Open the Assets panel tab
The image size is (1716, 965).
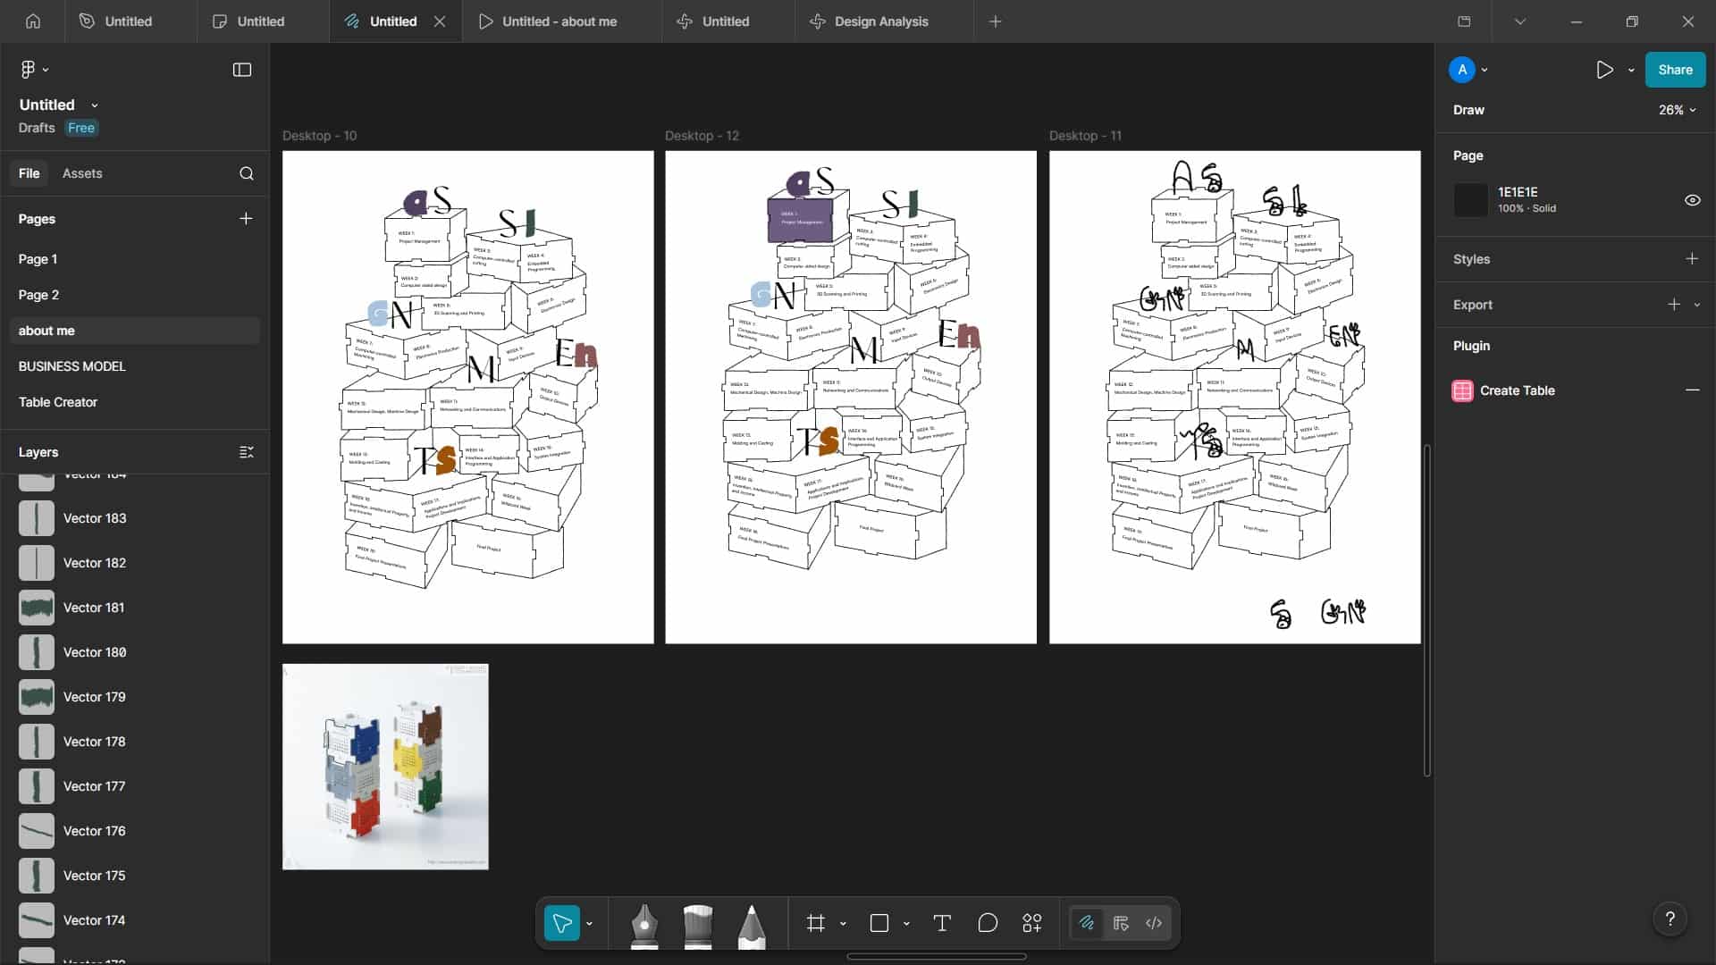[x=82, y=173]
